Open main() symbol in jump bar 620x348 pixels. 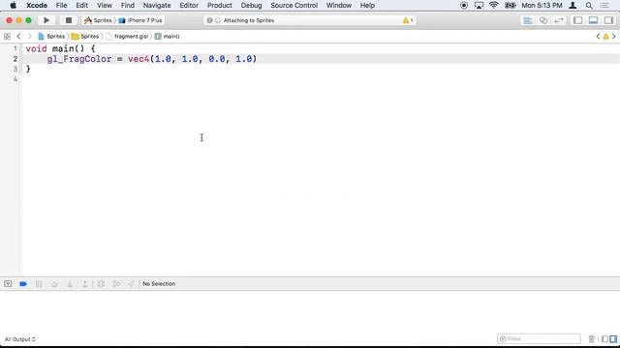[x=168, y=37]
